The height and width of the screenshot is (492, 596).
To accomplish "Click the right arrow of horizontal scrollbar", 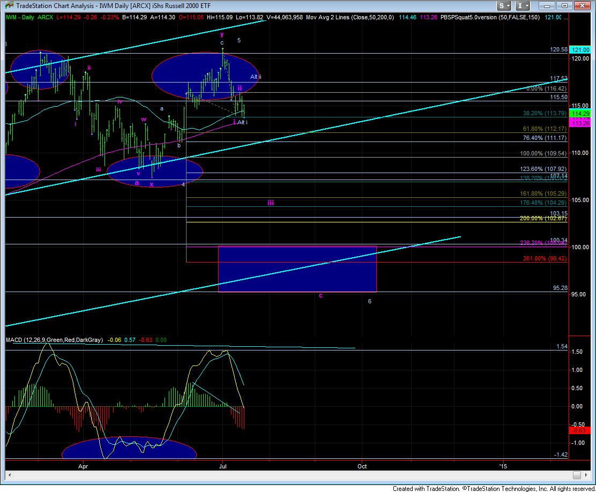I will pos(586,475).
